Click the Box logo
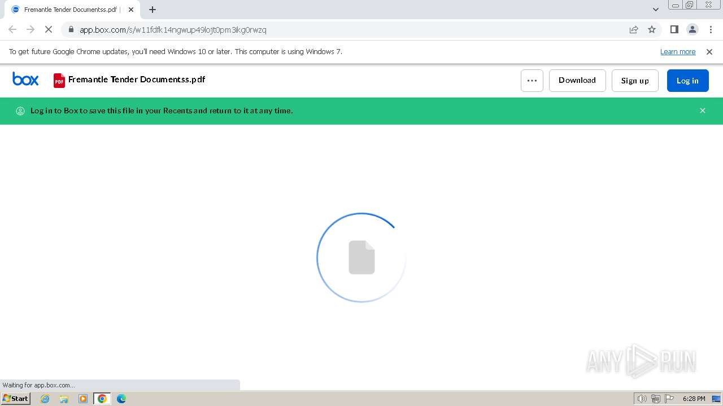Image resolution: width=723 pixels, height=406 pixels. point(25,80)
